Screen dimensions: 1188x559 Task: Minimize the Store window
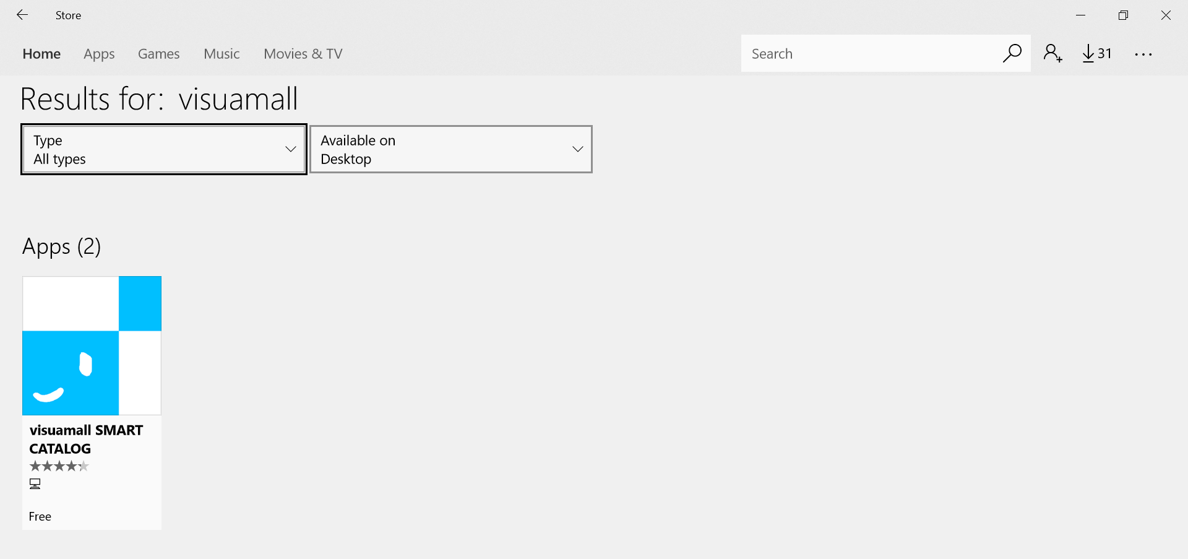(x=1081, y=15)
